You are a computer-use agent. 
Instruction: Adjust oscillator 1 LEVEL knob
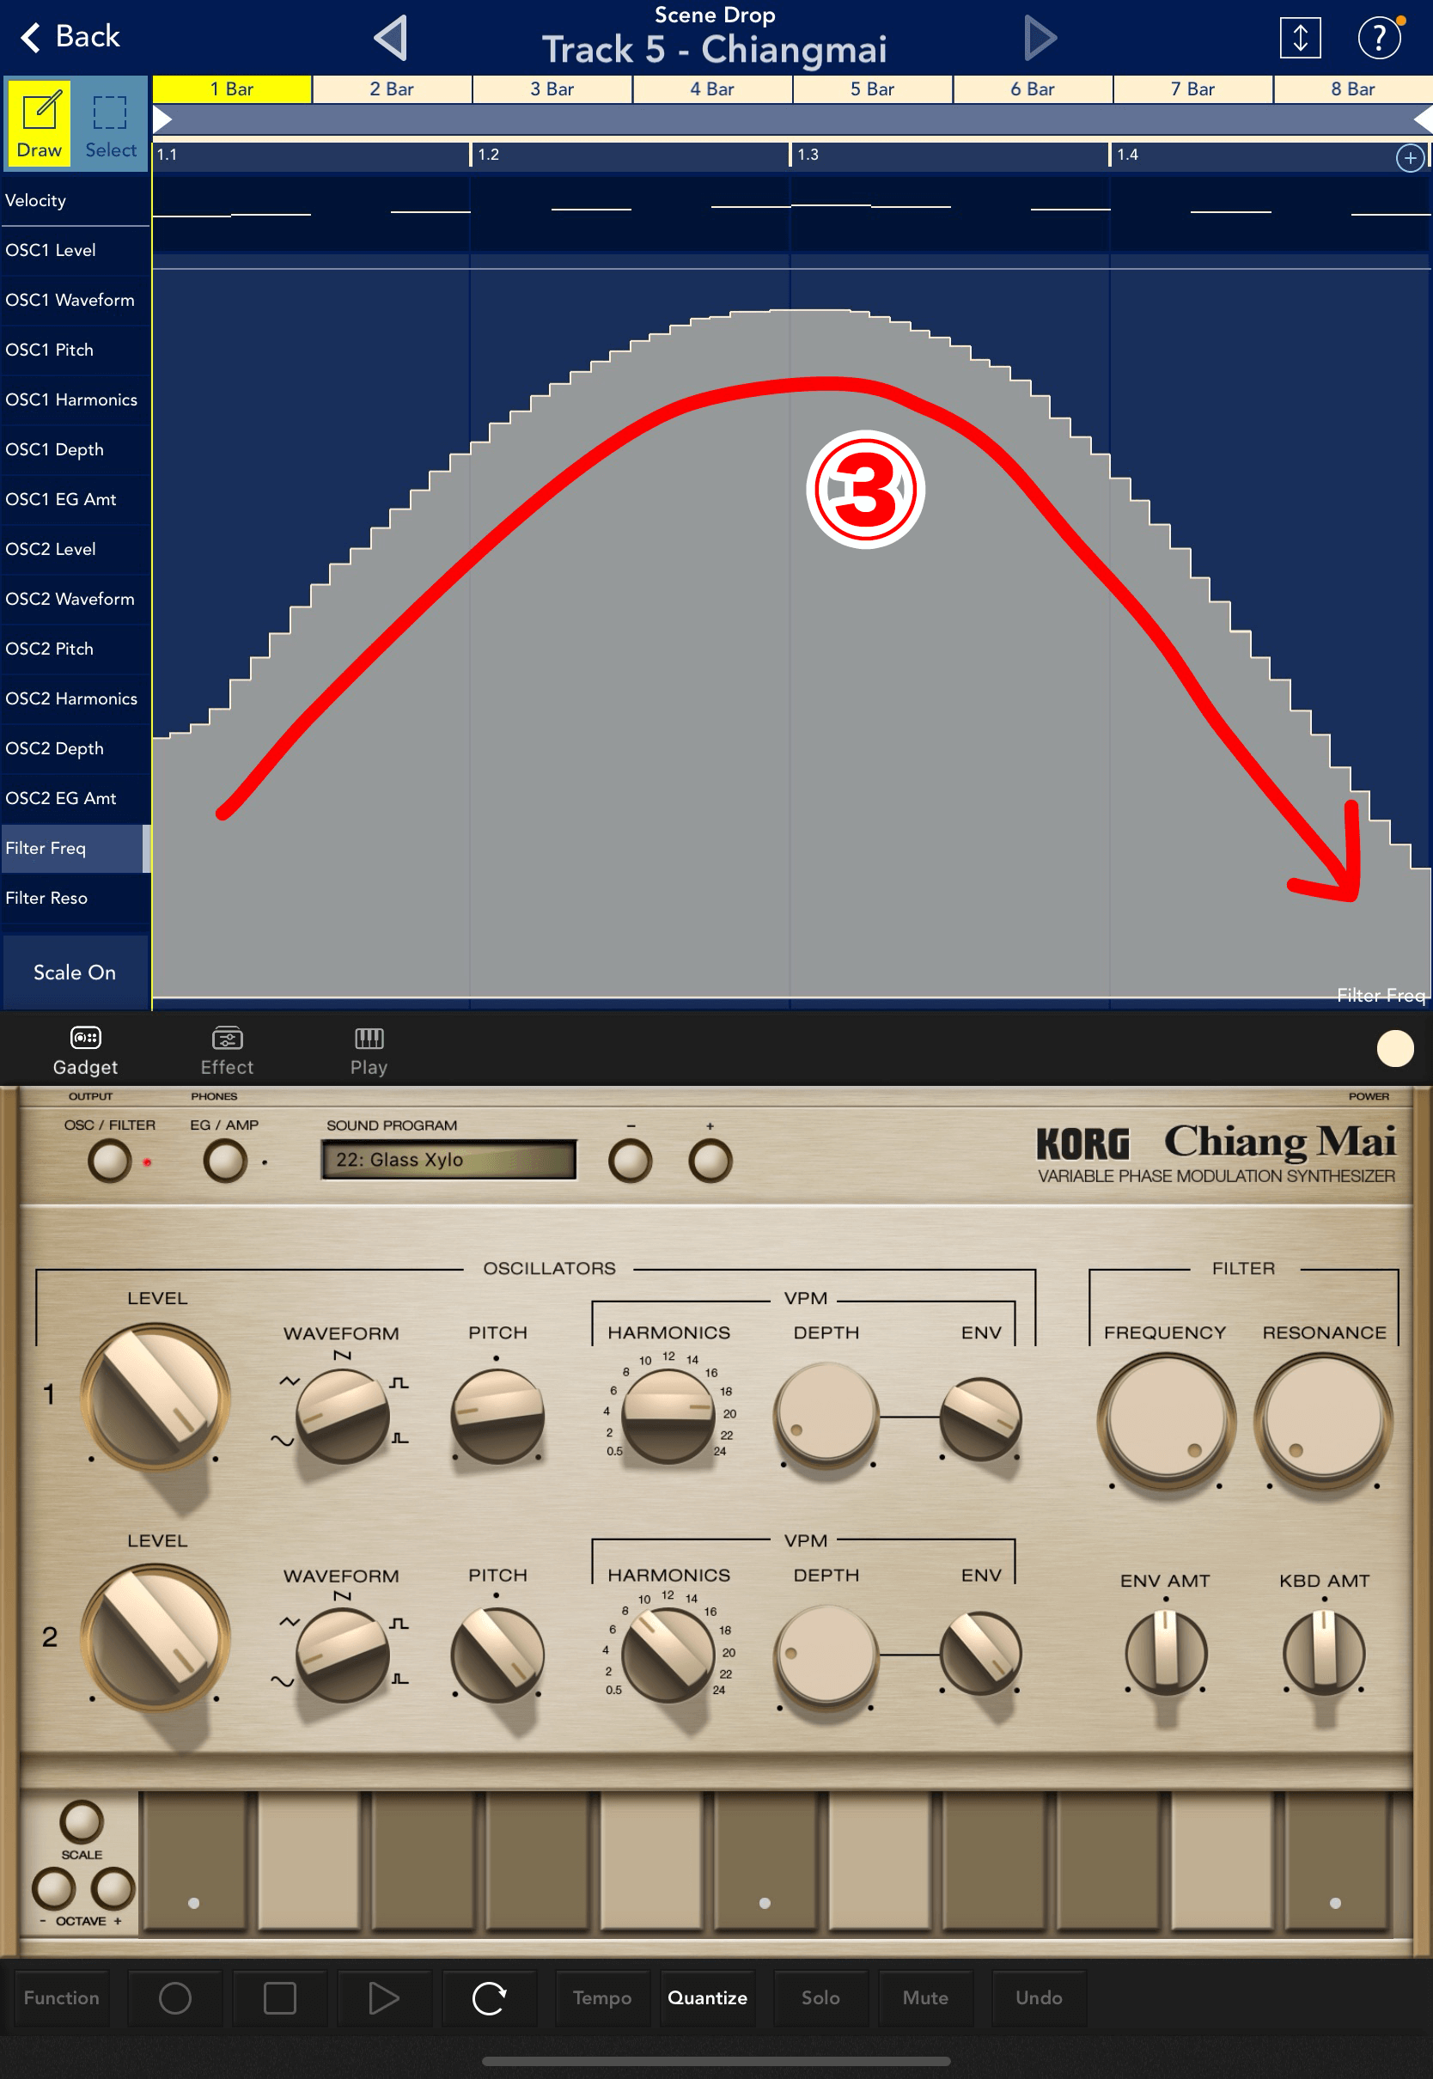[x=155, y=1397]
